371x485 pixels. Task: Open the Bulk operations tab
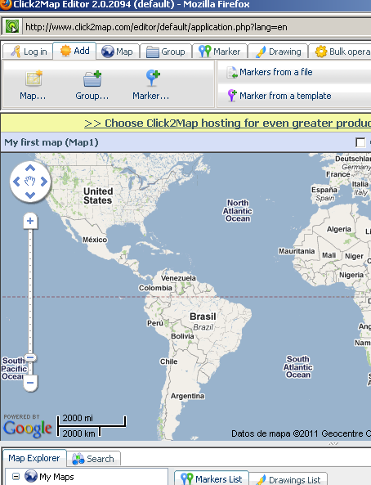(340, 52)
